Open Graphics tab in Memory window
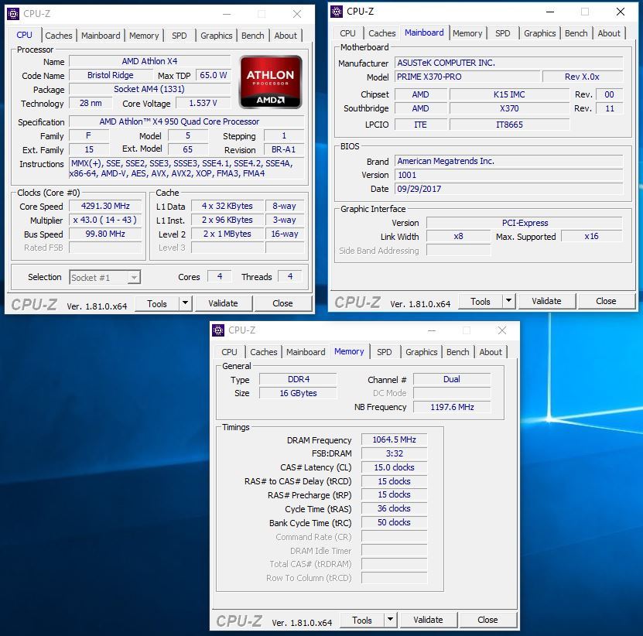This screenshot has width=643, height=636. coord(421,352)
